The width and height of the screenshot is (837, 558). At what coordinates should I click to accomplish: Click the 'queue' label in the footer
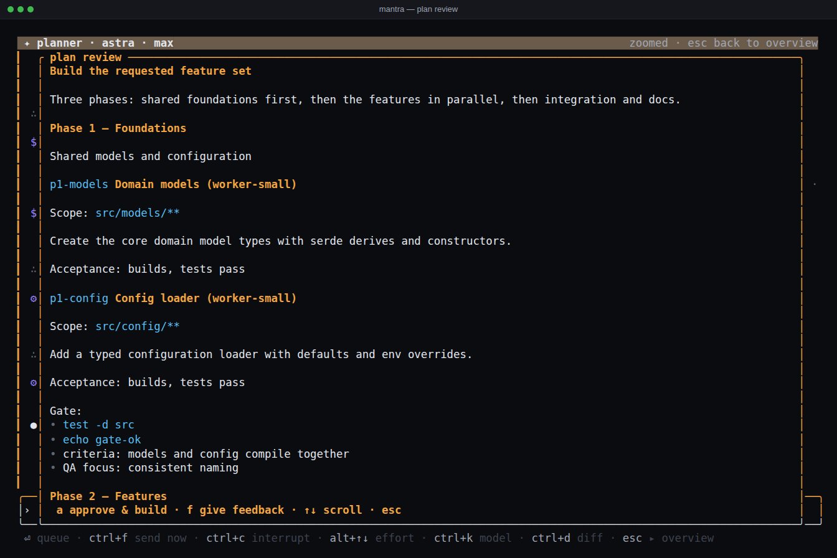[53, 538]
